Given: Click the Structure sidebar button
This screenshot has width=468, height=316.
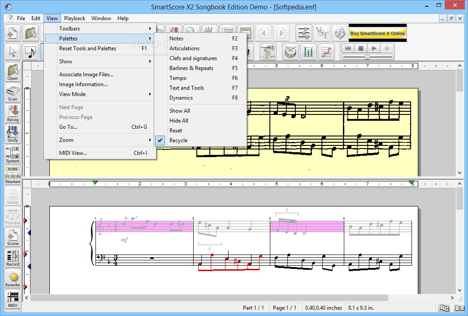Looking at the screenshot, I should pyautogui.click(x=13, y=175).
